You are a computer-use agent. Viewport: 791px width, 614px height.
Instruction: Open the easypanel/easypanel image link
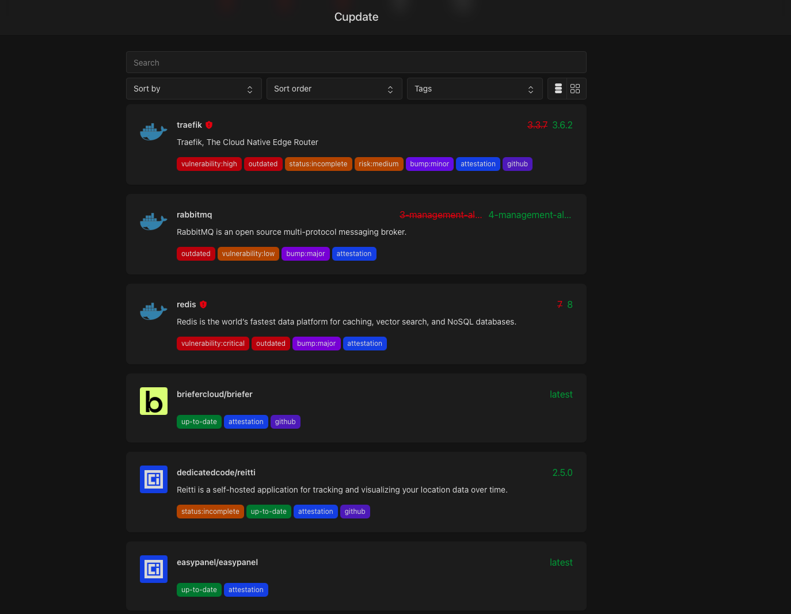(x=217, y=562)
